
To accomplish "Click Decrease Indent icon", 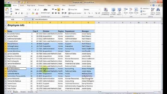I will point(63,13).
